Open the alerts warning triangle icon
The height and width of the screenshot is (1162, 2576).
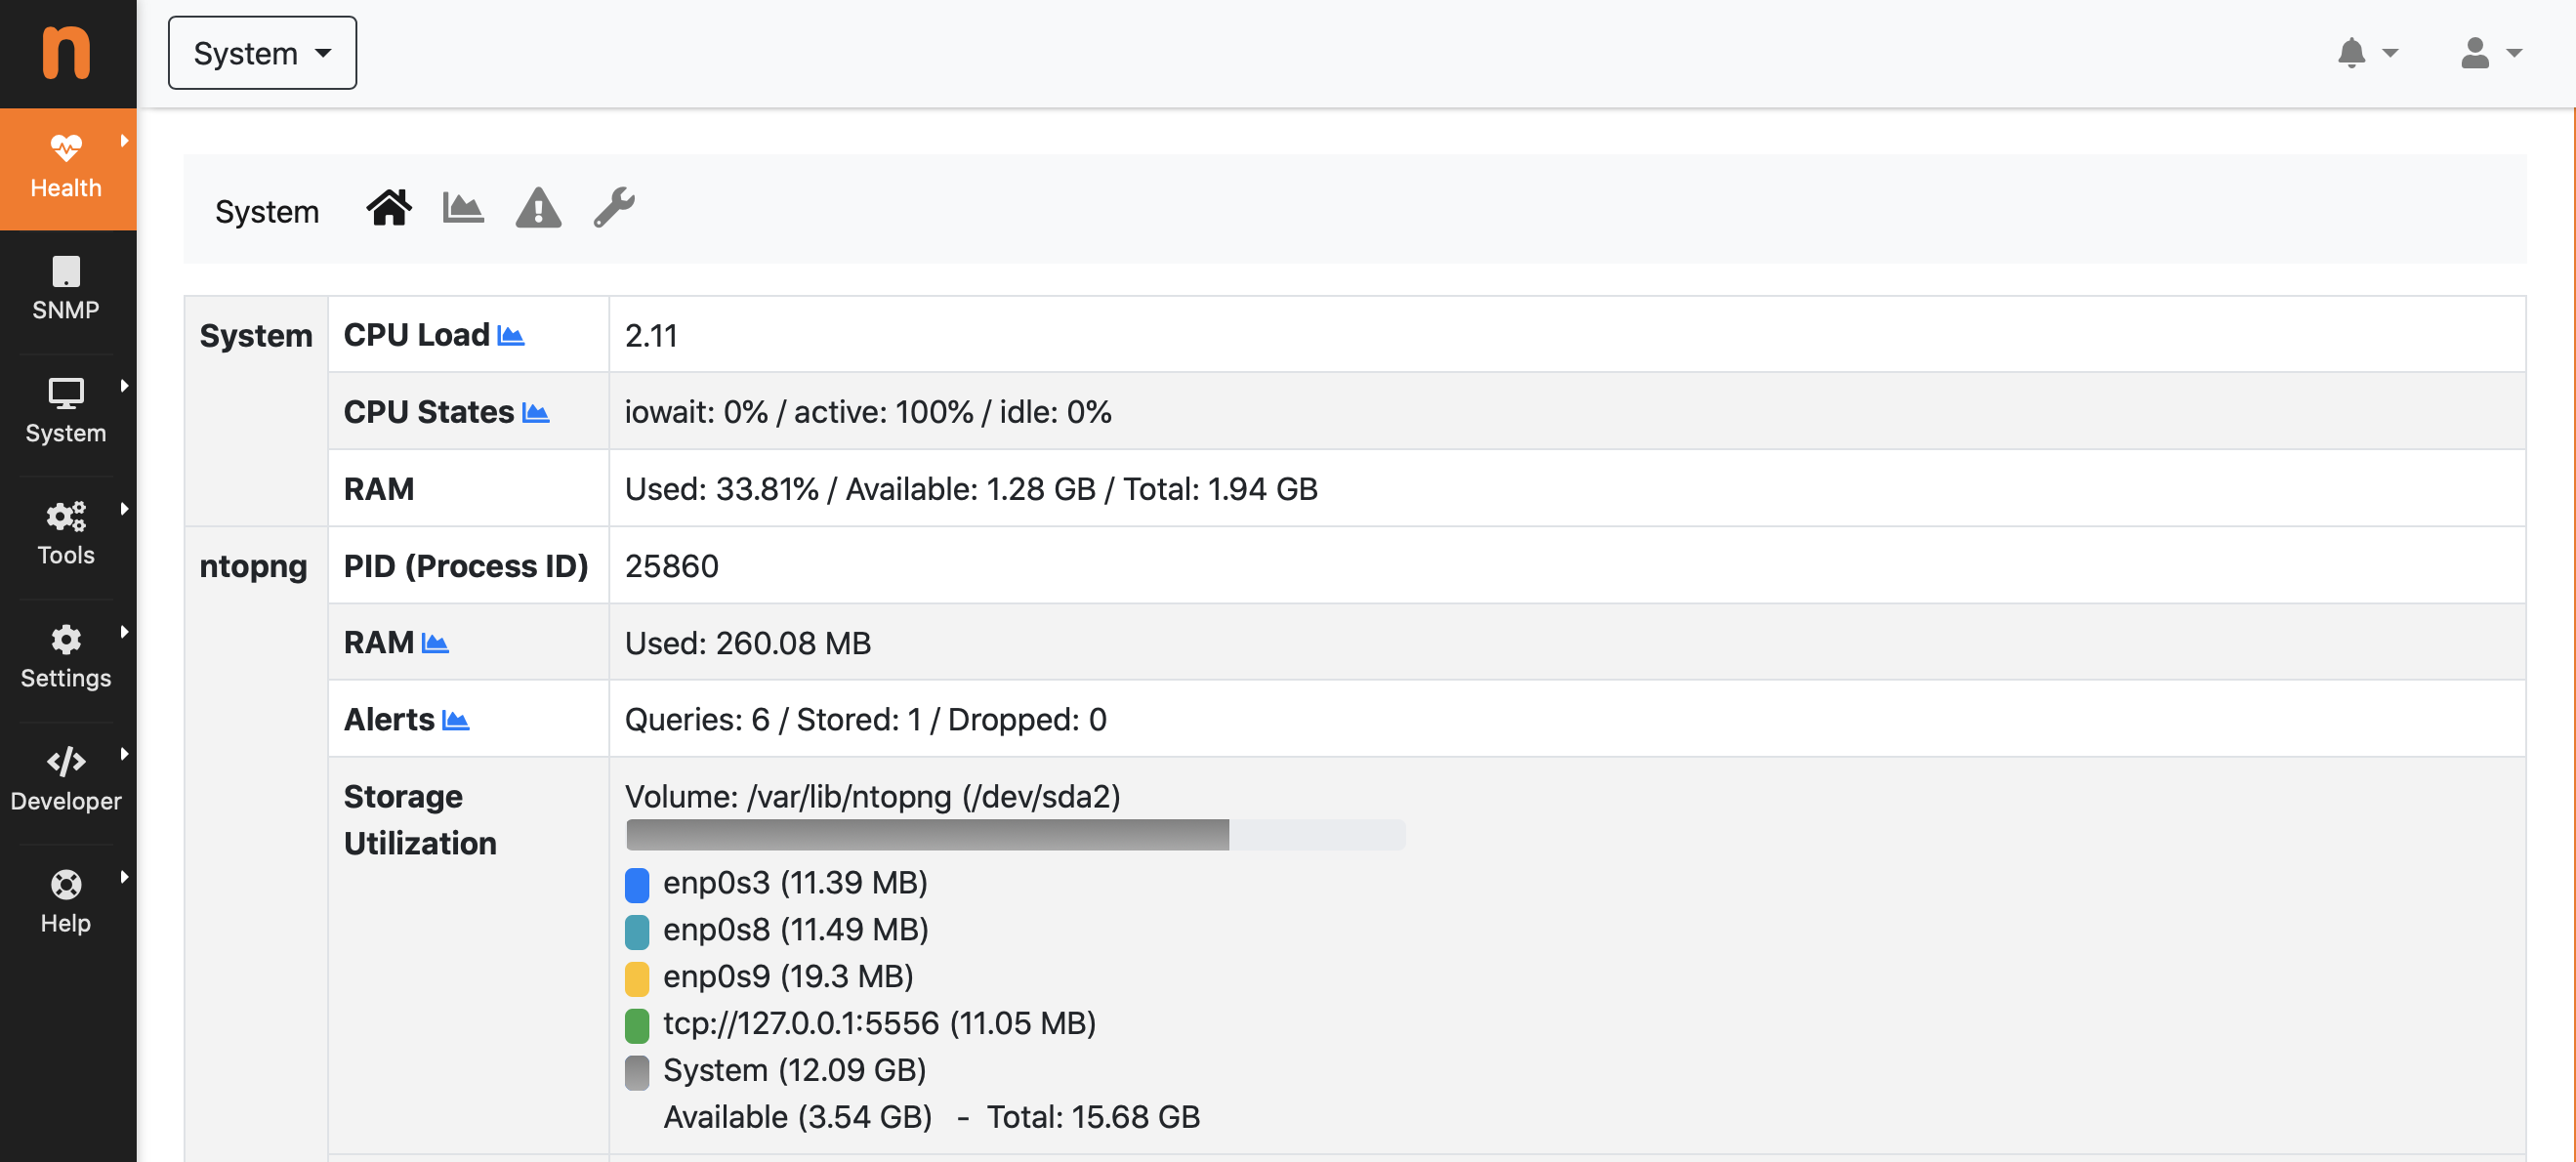538,208
